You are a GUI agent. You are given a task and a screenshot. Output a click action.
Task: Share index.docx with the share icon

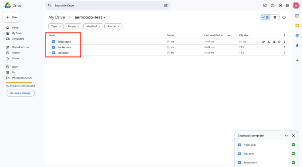coord(263,41)
